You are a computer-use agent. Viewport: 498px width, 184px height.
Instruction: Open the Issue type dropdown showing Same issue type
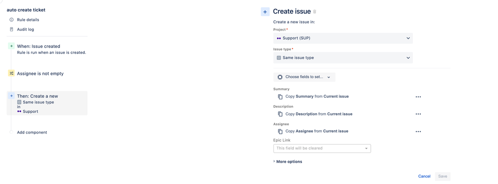pos(343,58)
